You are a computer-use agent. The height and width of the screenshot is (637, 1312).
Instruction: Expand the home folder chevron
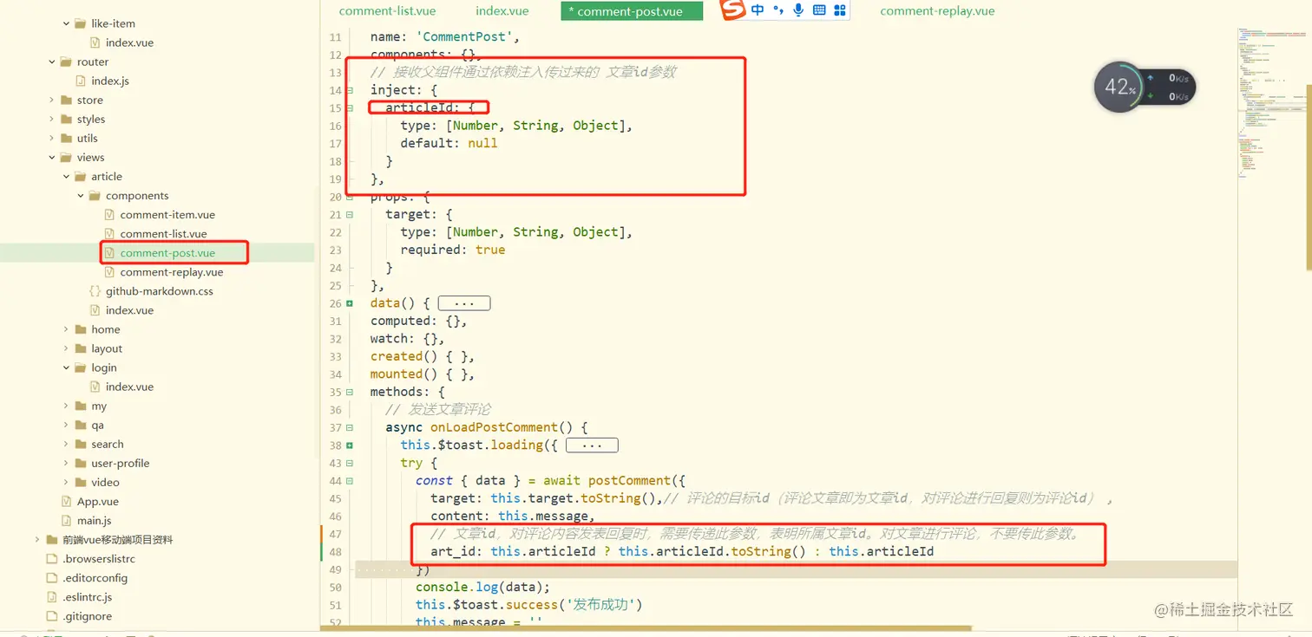(67, 329)
